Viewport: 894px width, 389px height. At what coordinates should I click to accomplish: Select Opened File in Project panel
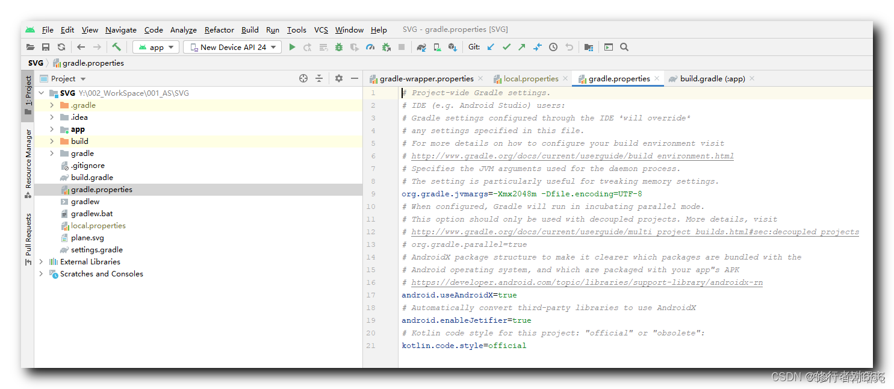tap(303, 78)
